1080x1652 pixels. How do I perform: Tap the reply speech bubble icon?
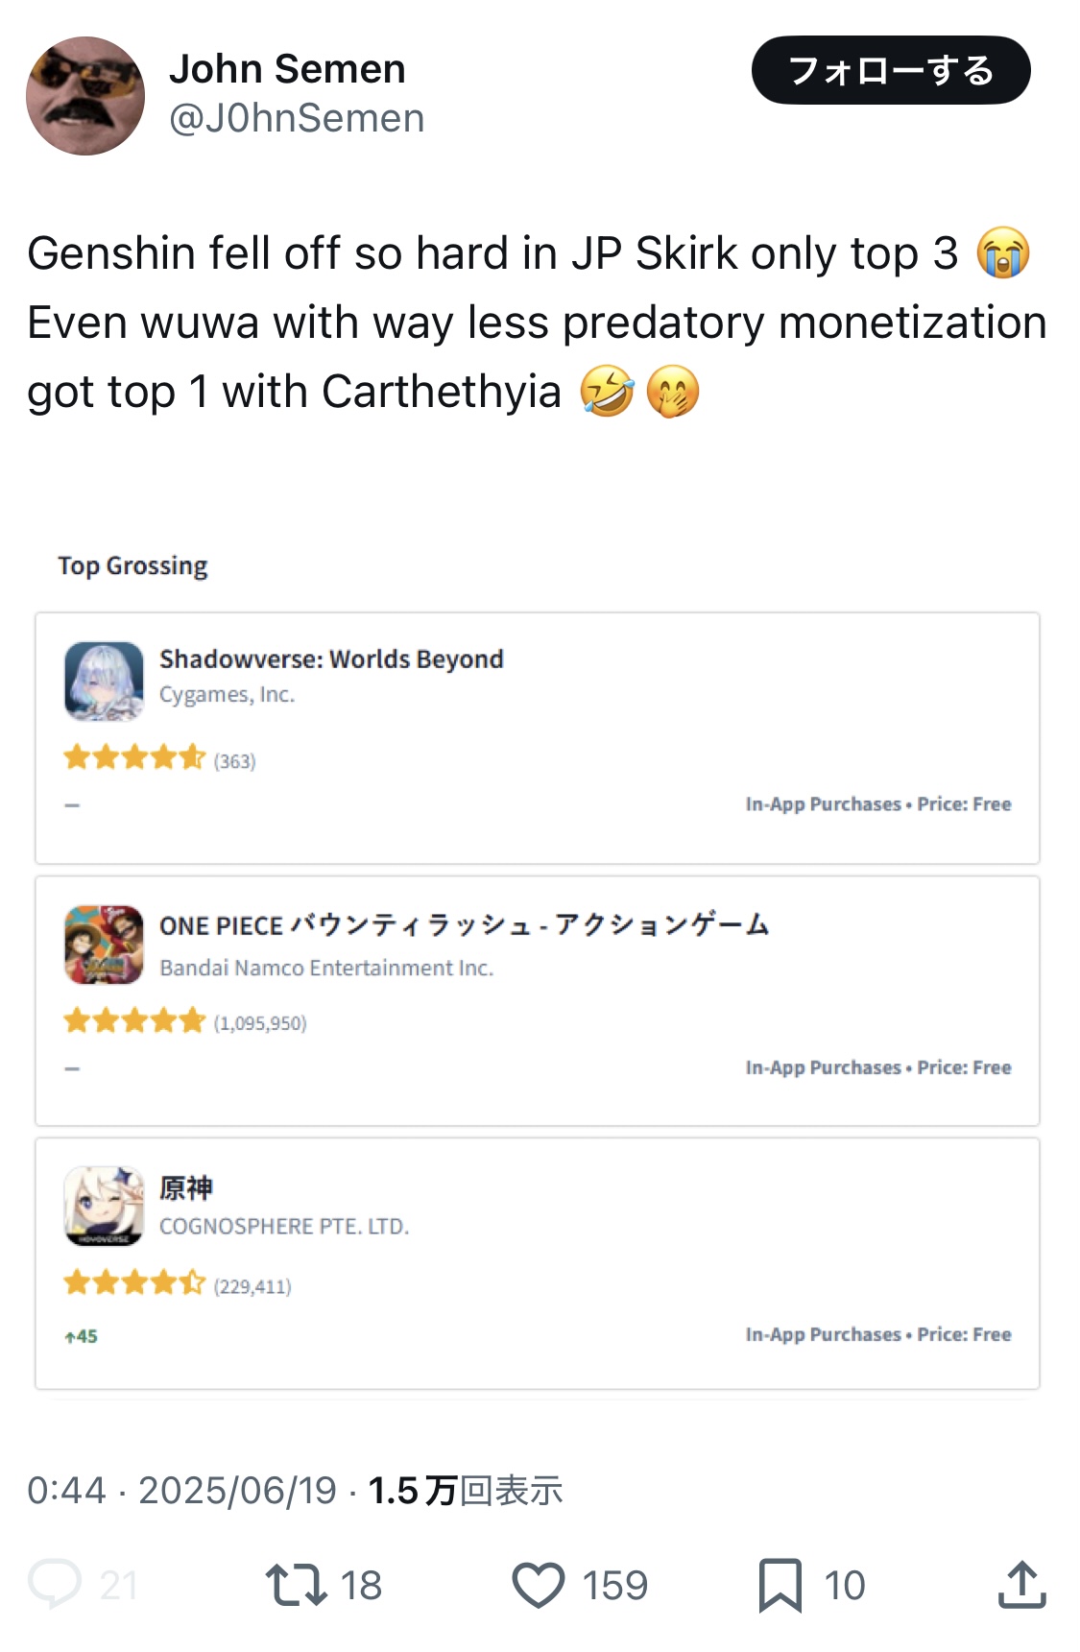pyautogui.click(x=55, y=1584)
